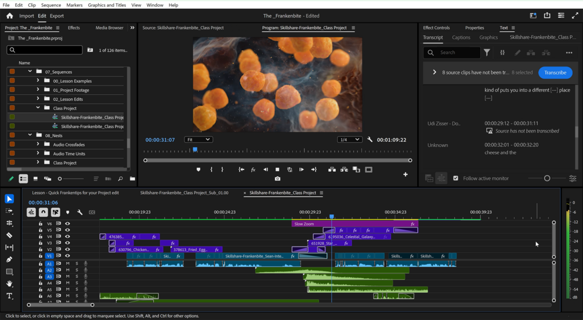Viewport: 583px width, 320px height.
Task: Click the transcript filter funnel icon
Action: click(487, 53)
